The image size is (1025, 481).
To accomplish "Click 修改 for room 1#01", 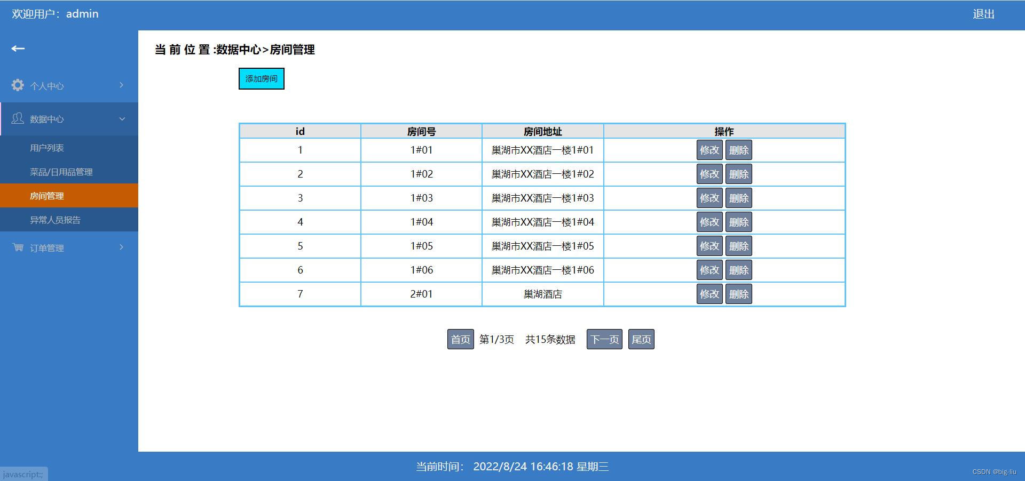I will point(709,150).
